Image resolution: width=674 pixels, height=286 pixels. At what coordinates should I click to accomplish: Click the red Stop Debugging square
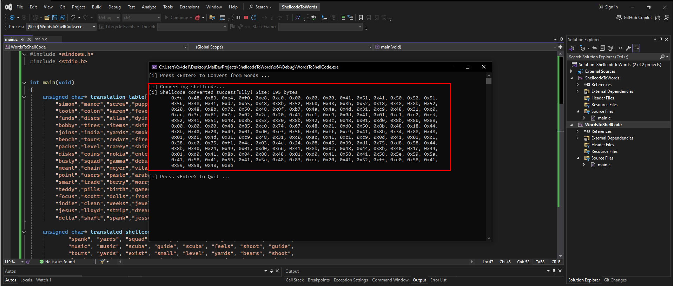point(246,18)
